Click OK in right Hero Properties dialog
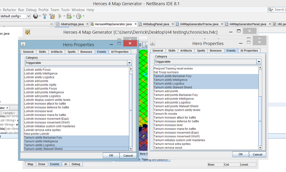 240,154
